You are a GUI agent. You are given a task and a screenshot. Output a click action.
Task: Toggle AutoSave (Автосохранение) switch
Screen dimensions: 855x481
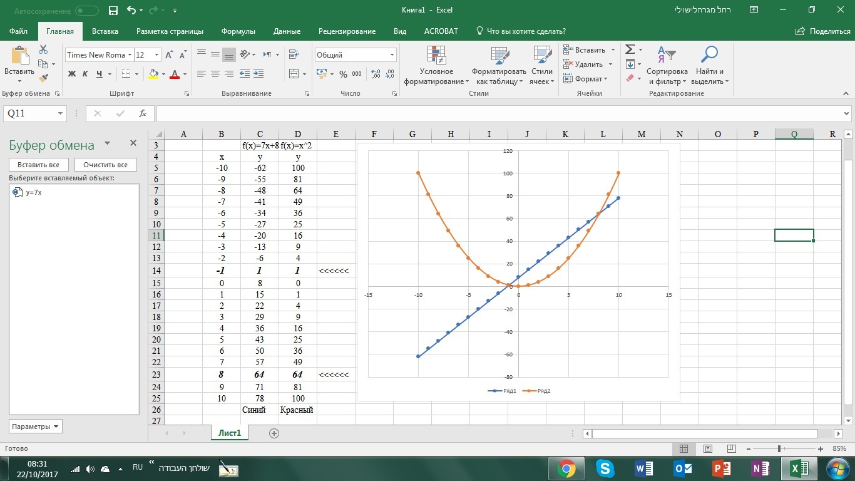87,11
